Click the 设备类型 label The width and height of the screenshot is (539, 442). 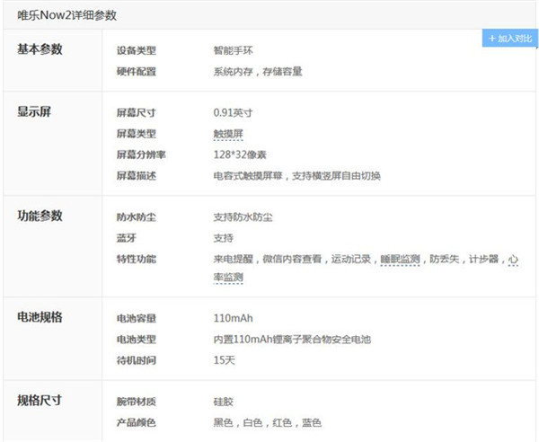click(137, 50)
